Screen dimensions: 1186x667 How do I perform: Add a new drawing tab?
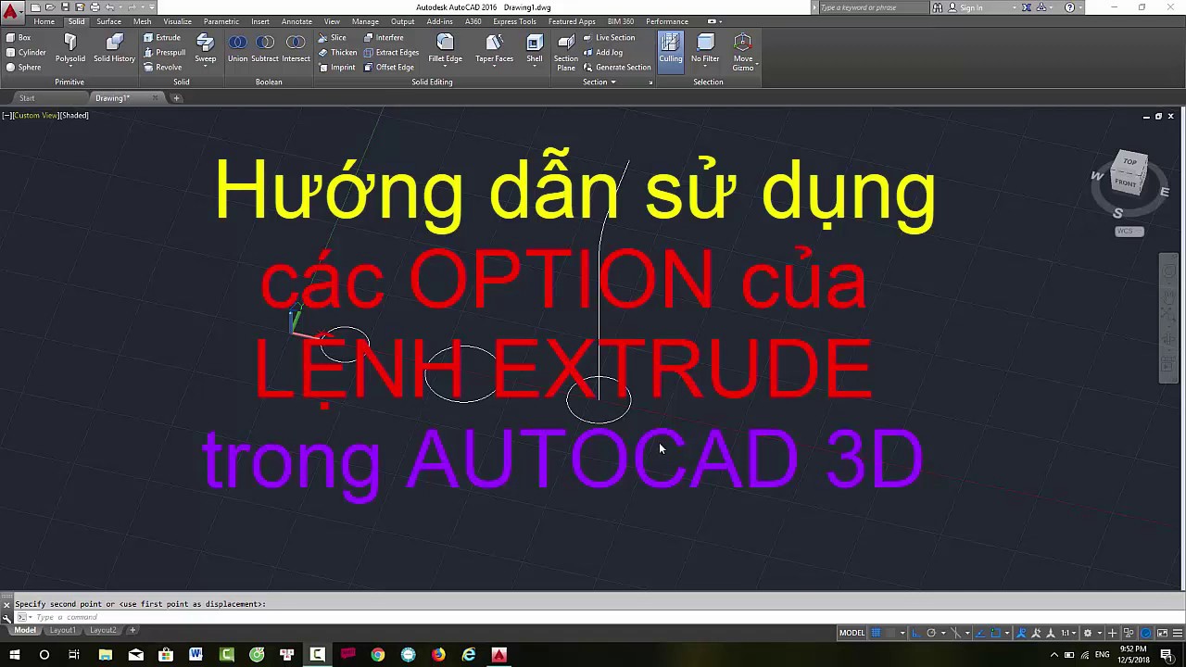coord(176,98)
